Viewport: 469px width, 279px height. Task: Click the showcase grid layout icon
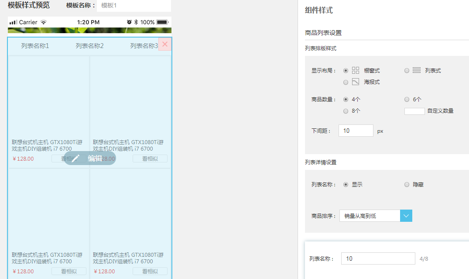click(356, 70)
